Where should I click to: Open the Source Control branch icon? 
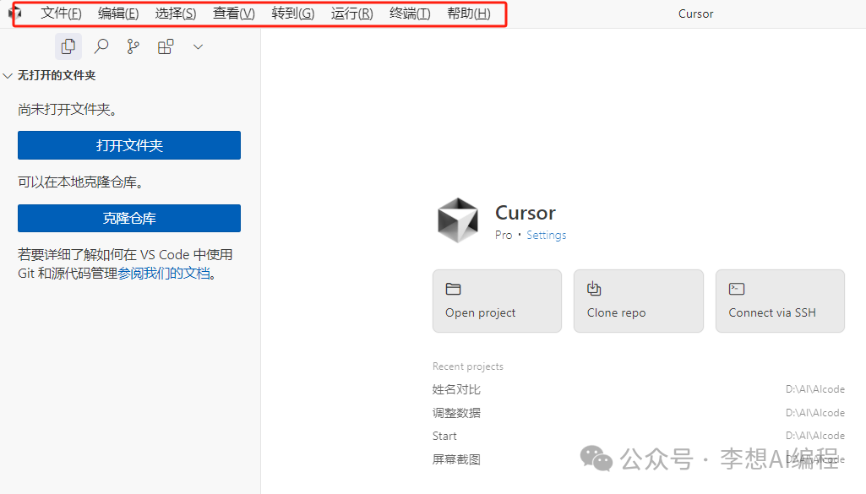pos(133,46)
